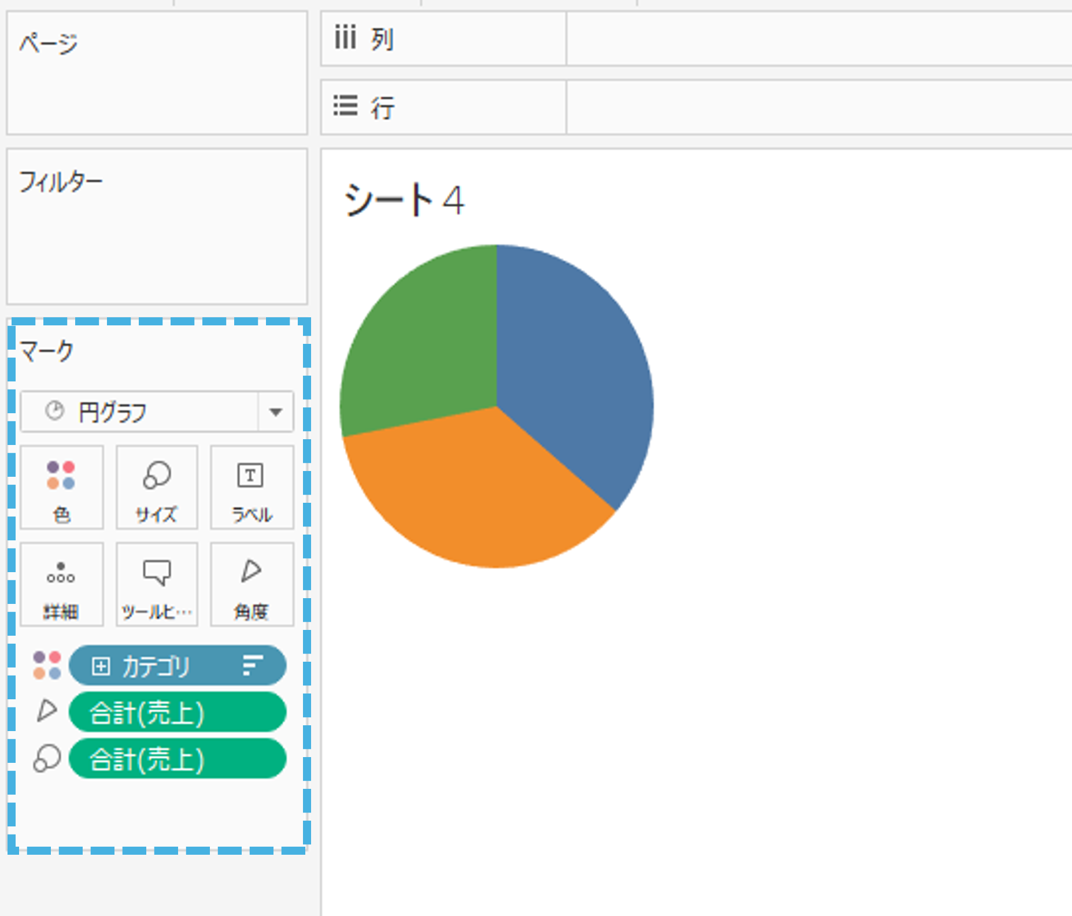Open the Color (色) mark property

coord(61,487)
